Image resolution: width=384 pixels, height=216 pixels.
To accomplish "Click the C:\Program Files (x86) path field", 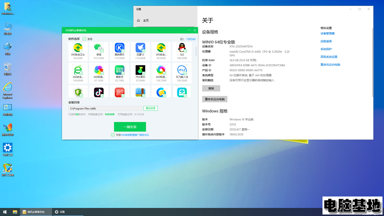I will 105,108.
